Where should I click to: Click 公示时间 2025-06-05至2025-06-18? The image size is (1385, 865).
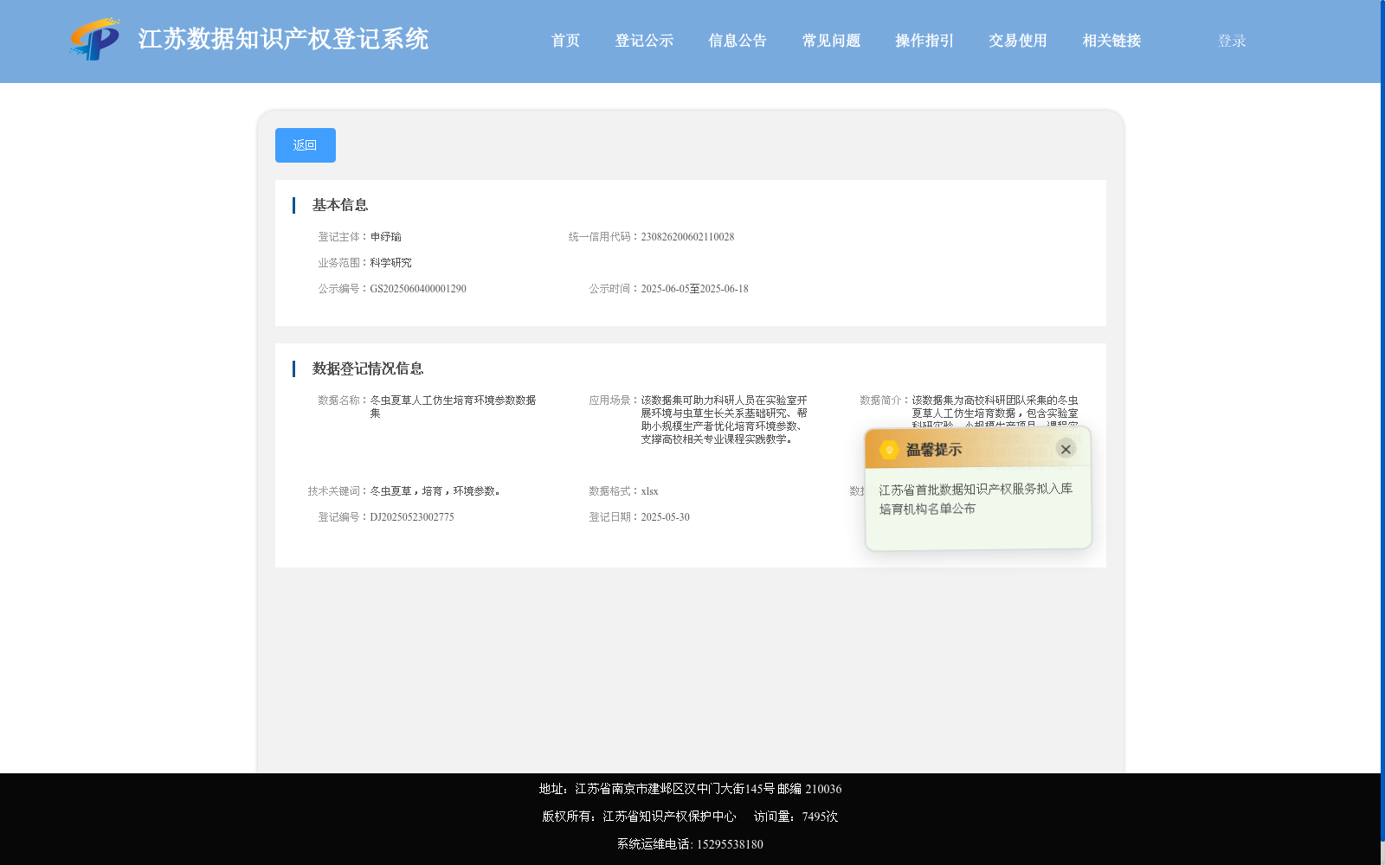[x=694, y=289]
